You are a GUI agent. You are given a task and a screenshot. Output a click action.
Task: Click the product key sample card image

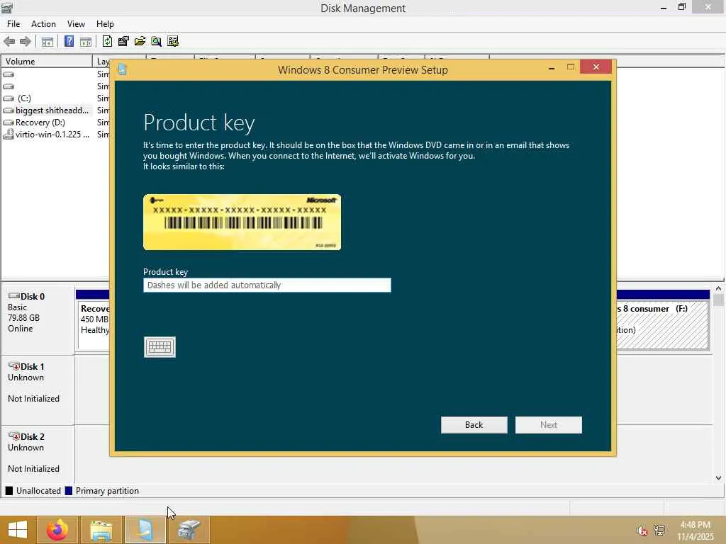coord(242,222)
